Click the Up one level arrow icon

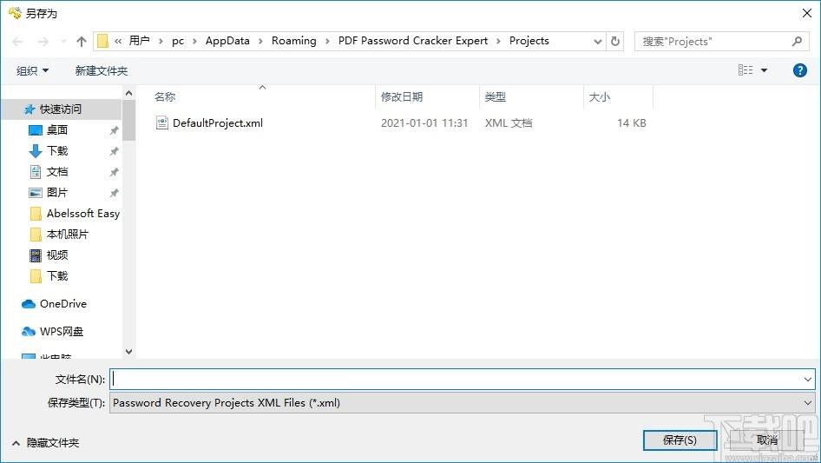pyautogui.click(x=82, y=42)
